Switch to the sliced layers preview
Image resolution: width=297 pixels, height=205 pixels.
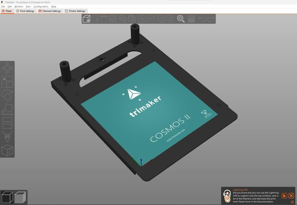coord(20,197)
